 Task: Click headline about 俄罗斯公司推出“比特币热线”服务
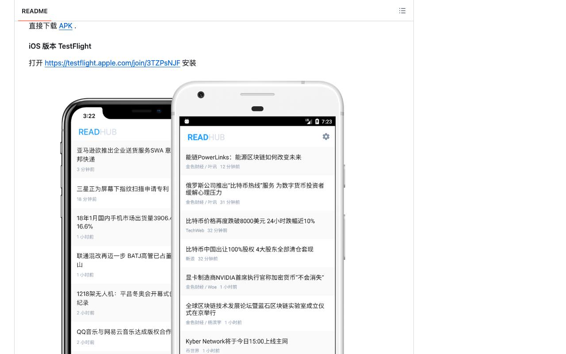[255, 189]
